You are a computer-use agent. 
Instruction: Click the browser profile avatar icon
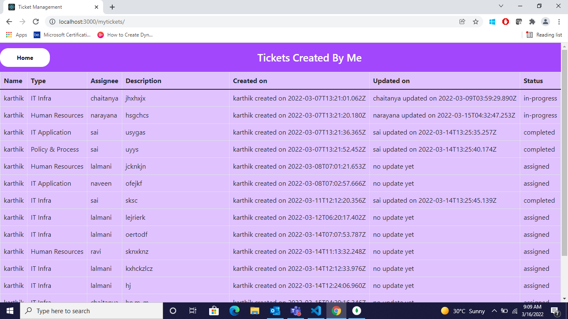[546, 22]
